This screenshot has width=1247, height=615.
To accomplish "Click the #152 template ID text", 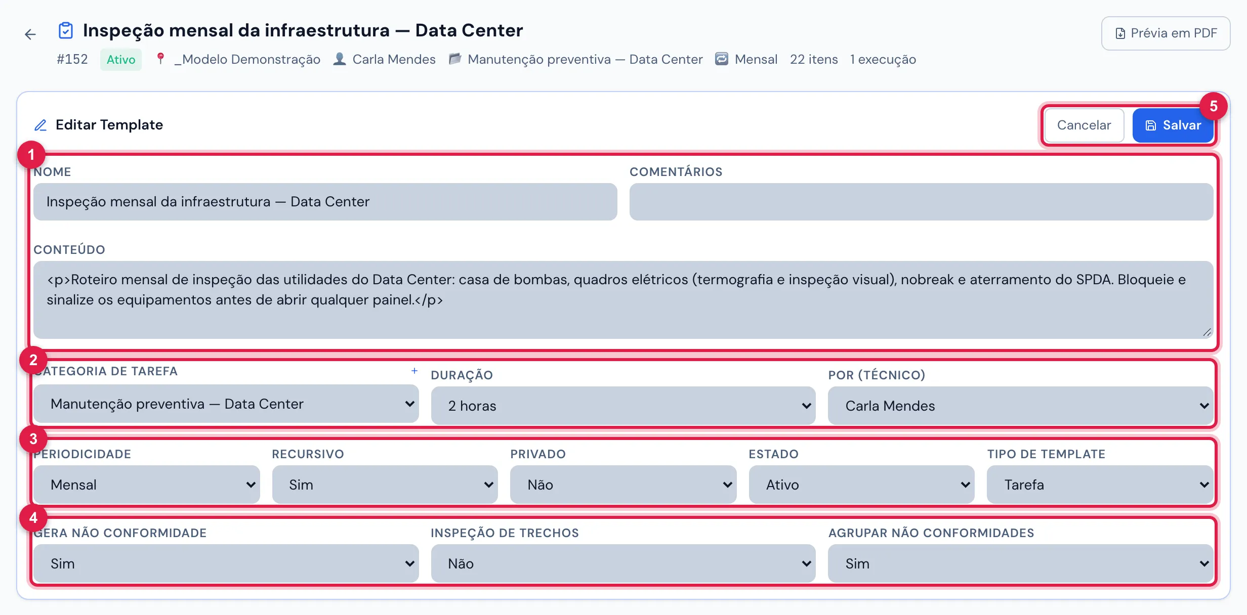I will 72,59.
